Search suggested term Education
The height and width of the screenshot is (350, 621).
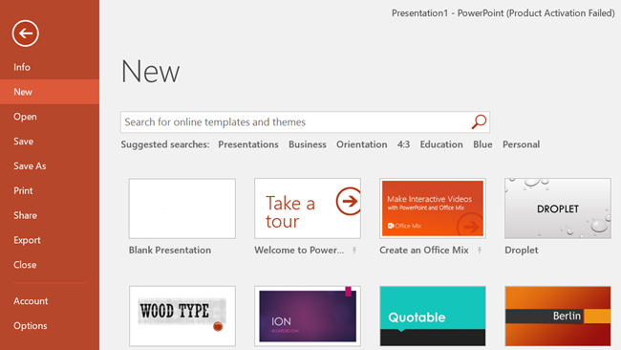pos(441,144)
